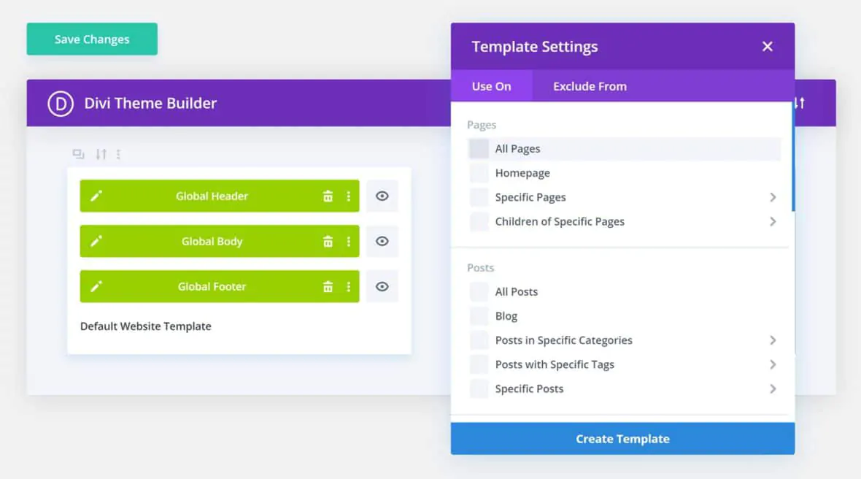Delete Global Body using its trash icon
Image resolution: width=861 pixels, height=479 pixels.
(x=328, y=242)
